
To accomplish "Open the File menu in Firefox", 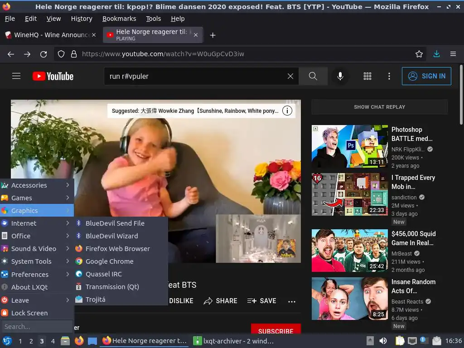I will pos(10,19).
